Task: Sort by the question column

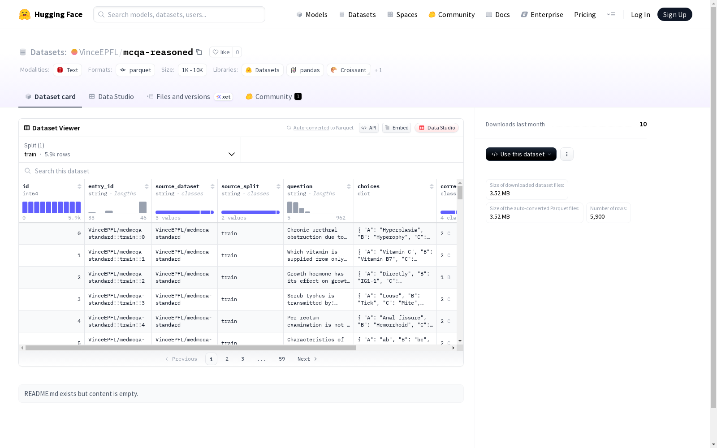Action: click(349, 186)
